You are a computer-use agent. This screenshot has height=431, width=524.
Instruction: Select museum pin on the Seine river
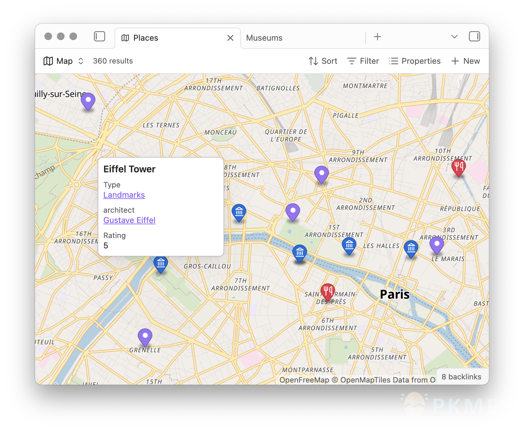pos(300,254)
